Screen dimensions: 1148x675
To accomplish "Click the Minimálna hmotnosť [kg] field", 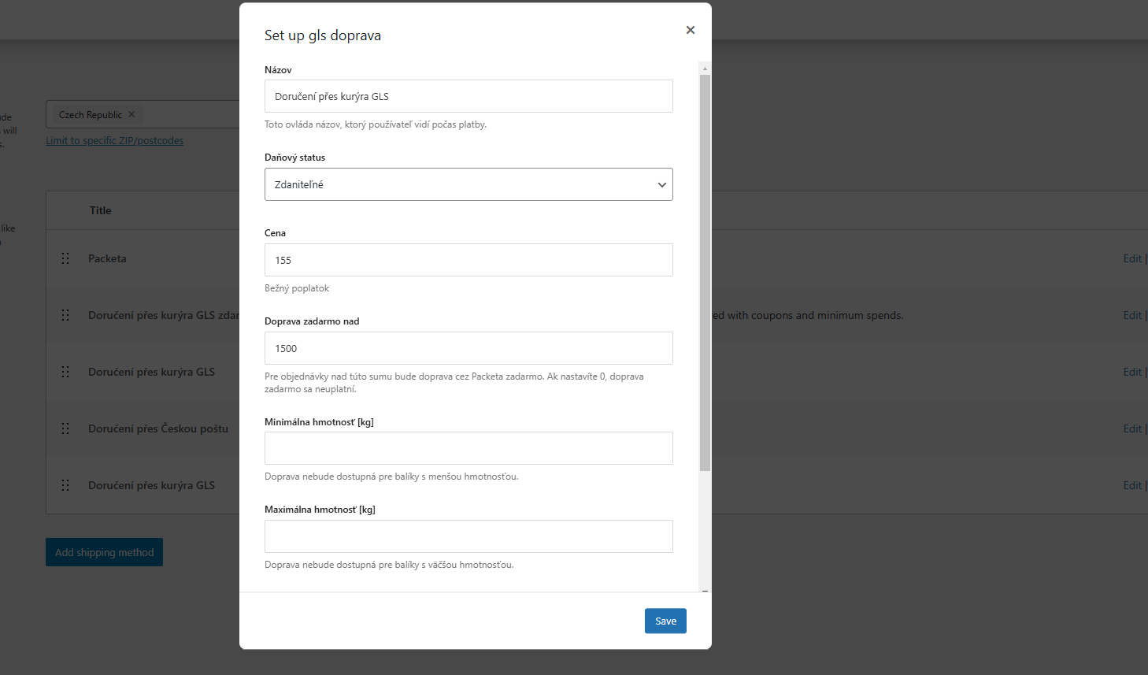I will tap(468, 448).
